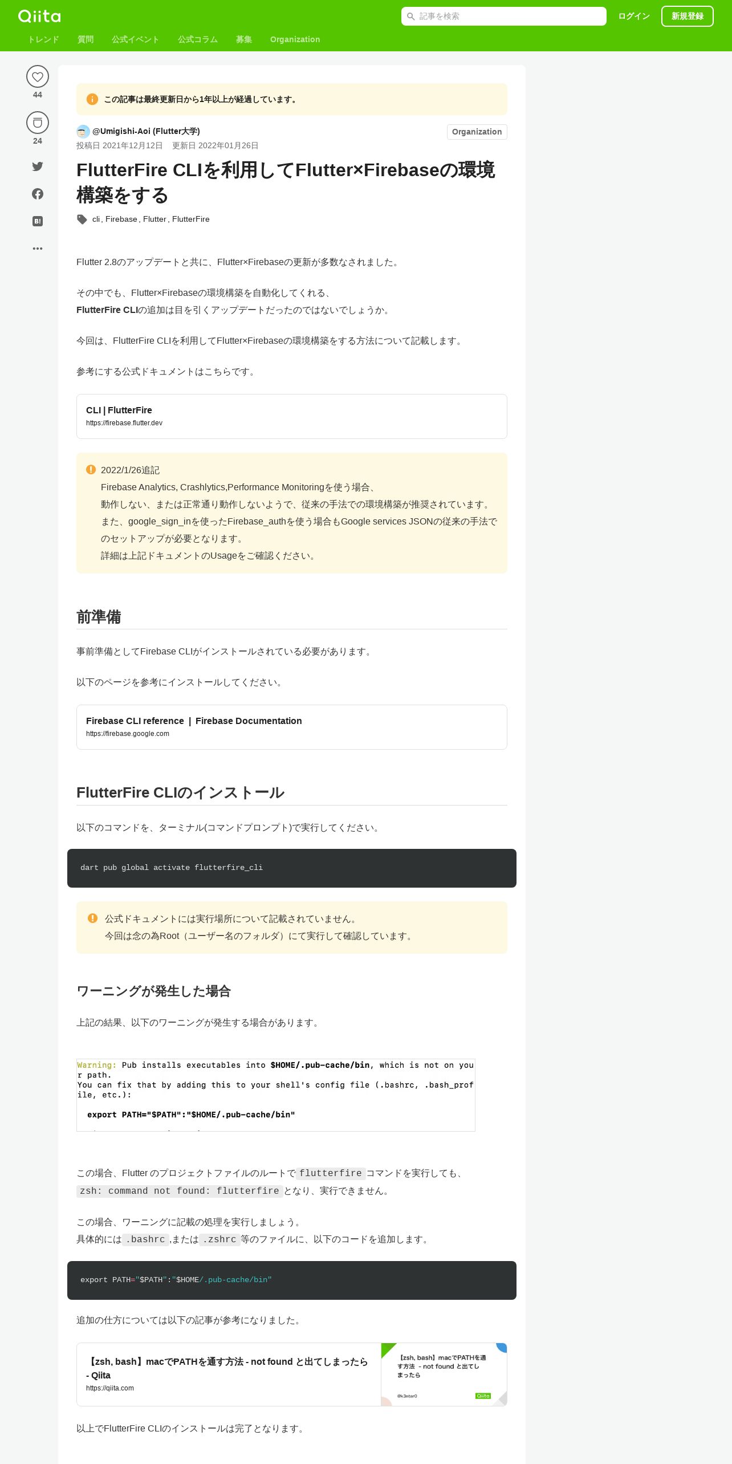
Task: Click the 更新日 2022年01月26日 text
Action: [x=215, y=145]
